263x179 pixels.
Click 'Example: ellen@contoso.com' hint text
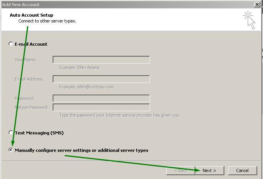[86, 87]
